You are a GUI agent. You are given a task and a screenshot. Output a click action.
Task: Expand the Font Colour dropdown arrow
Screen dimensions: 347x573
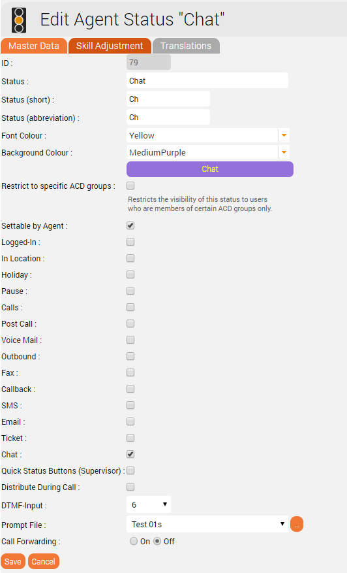284,135
